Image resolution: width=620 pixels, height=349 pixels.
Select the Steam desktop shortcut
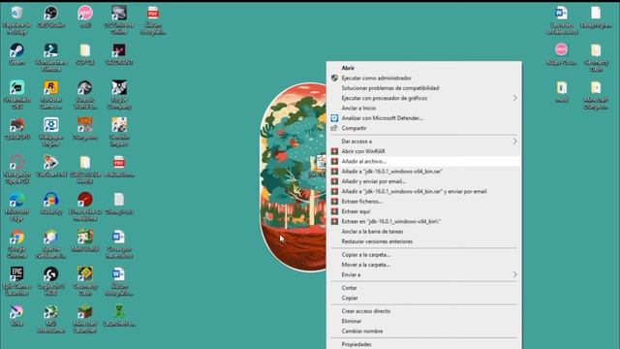pos(16,54)
